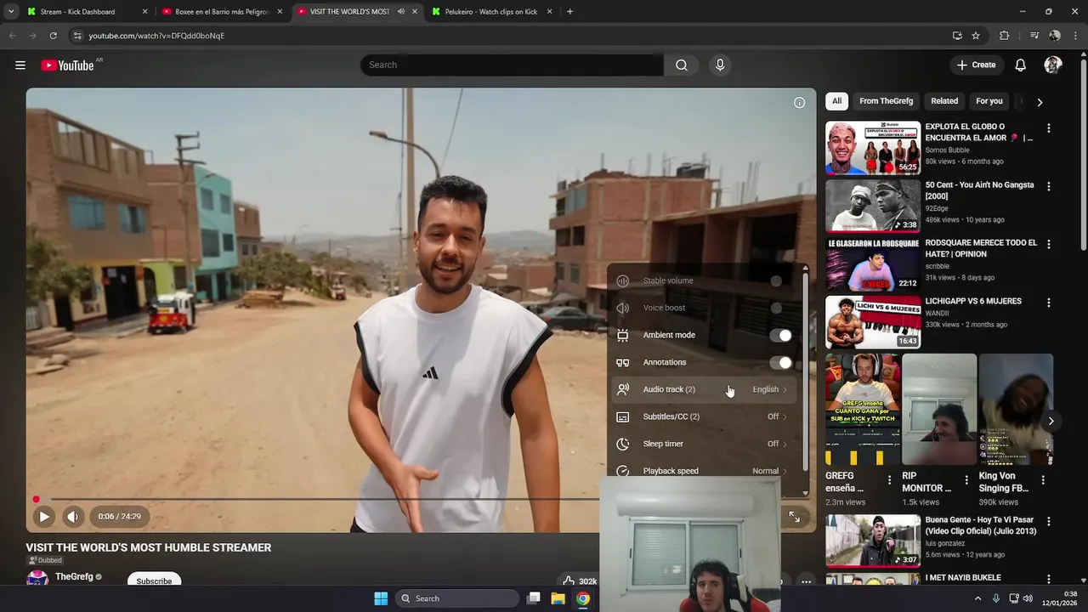Open options for 50 Cent video
The width and height of the screenshot is (1088, 612).
click(1048, 186)
